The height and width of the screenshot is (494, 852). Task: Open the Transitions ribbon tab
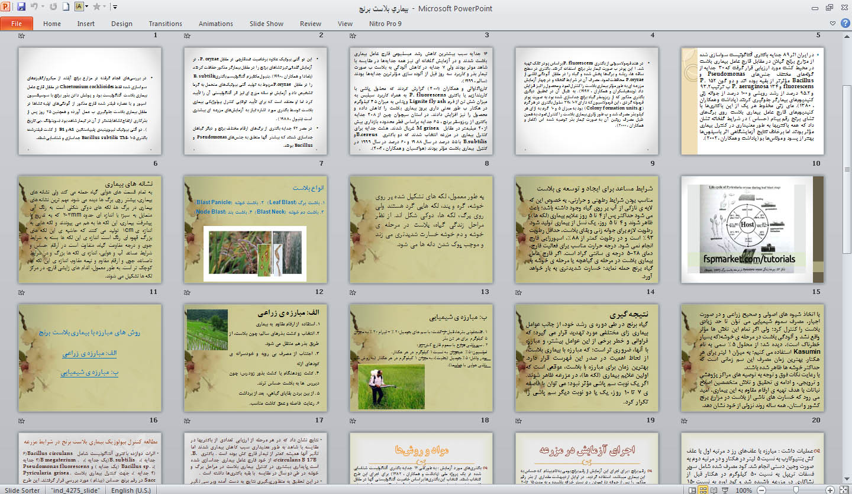coord(165,24)
